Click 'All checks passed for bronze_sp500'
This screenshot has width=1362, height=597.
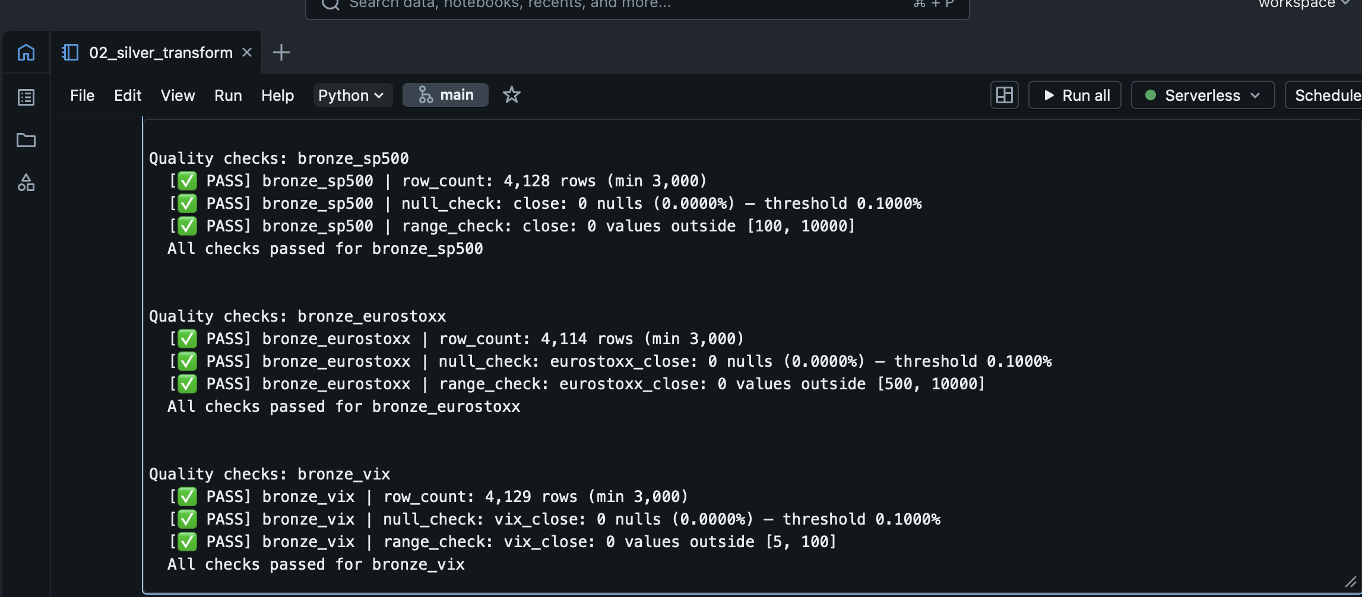[x=325, y=249]
